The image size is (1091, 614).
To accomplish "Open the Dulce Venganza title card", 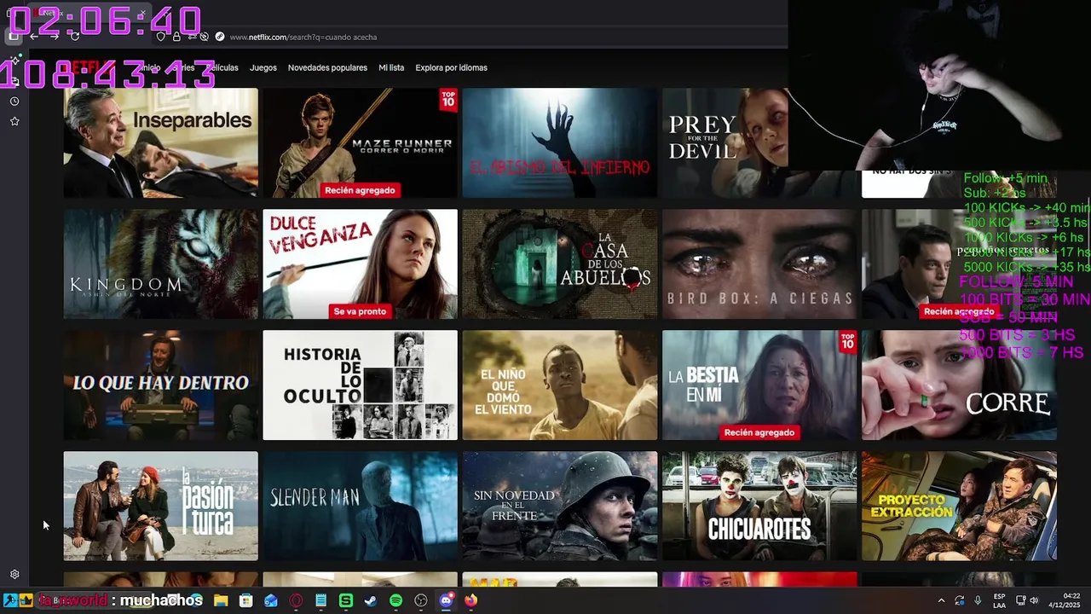I will (360, 264).
